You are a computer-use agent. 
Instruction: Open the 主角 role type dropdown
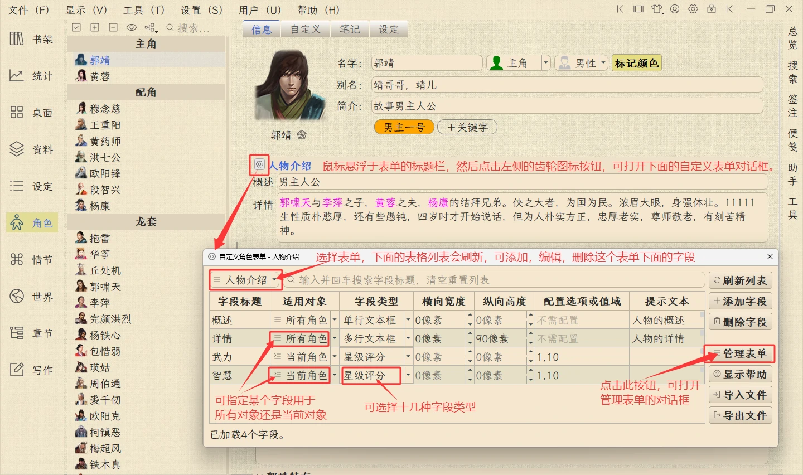click(x=546, y=63)
